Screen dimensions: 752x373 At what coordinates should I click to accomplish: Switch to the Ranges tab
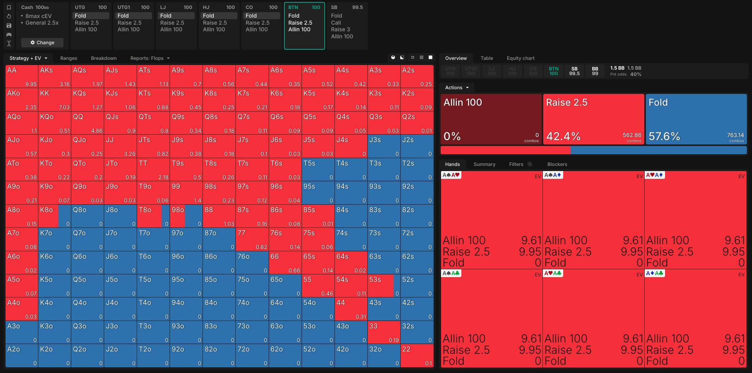coord(69,58)
